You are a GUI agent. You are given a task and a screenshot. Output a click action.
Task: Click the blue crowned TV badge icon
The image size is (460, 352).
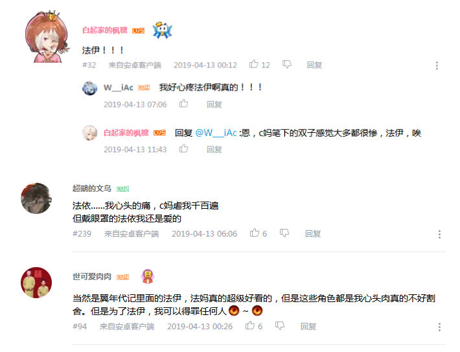click(162, 30)
